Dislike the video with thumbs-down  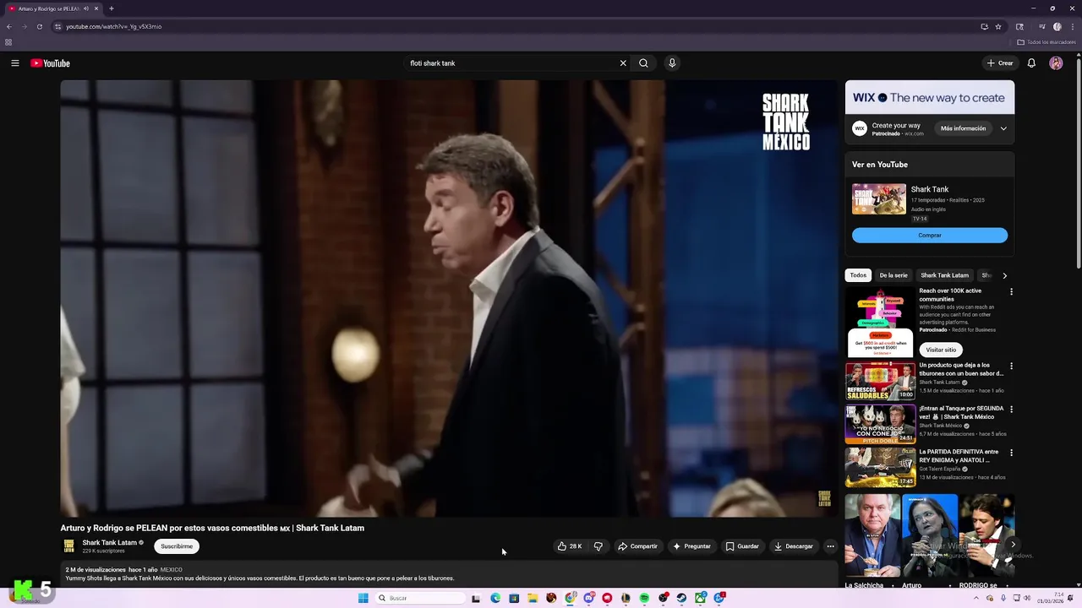pos(598,546)
